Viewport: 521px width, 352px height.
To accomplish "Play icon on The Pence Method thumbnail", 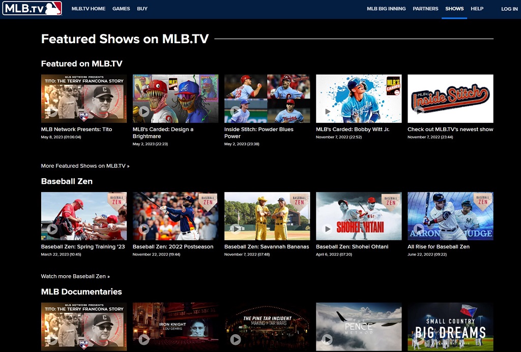I will tap(327, 339).
